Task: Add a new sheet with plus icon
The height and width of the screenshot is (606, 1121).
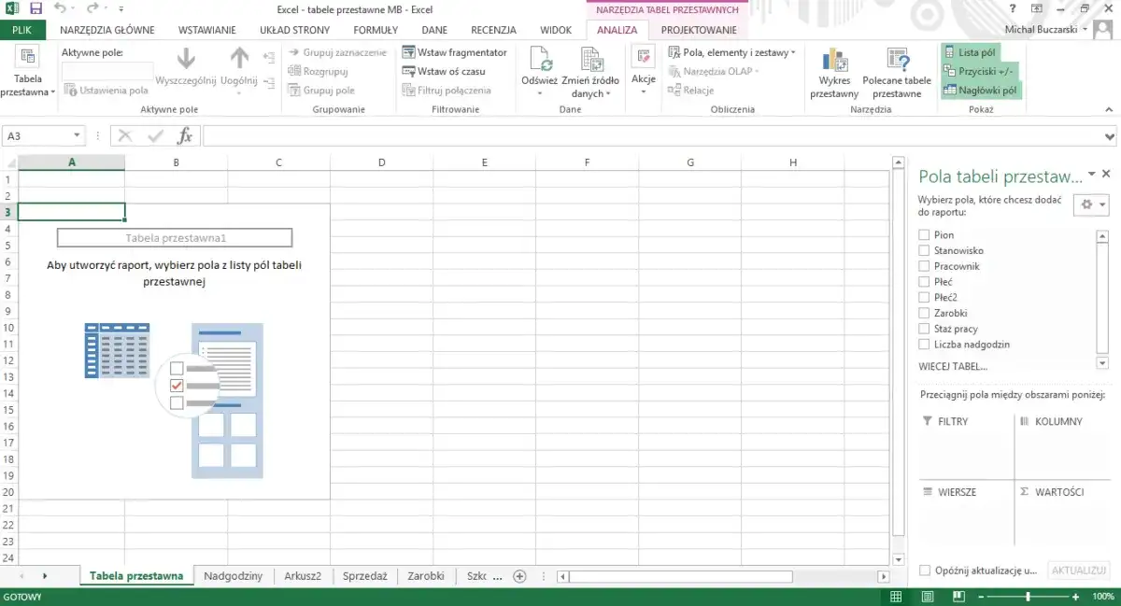Action: click(520, 576)
